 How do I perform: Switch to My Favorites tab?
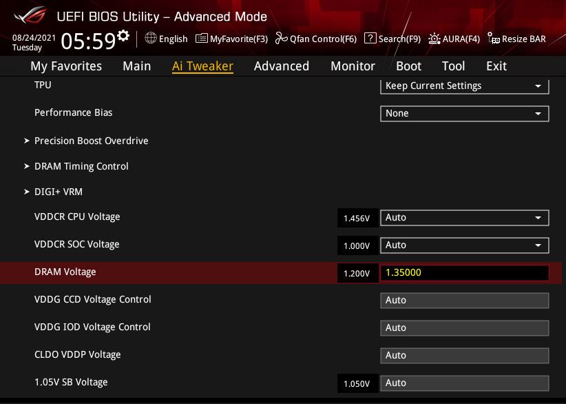66,66
